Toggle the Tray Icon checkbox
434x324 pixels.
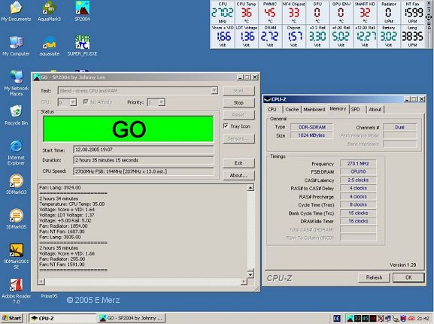pos(226,126)
